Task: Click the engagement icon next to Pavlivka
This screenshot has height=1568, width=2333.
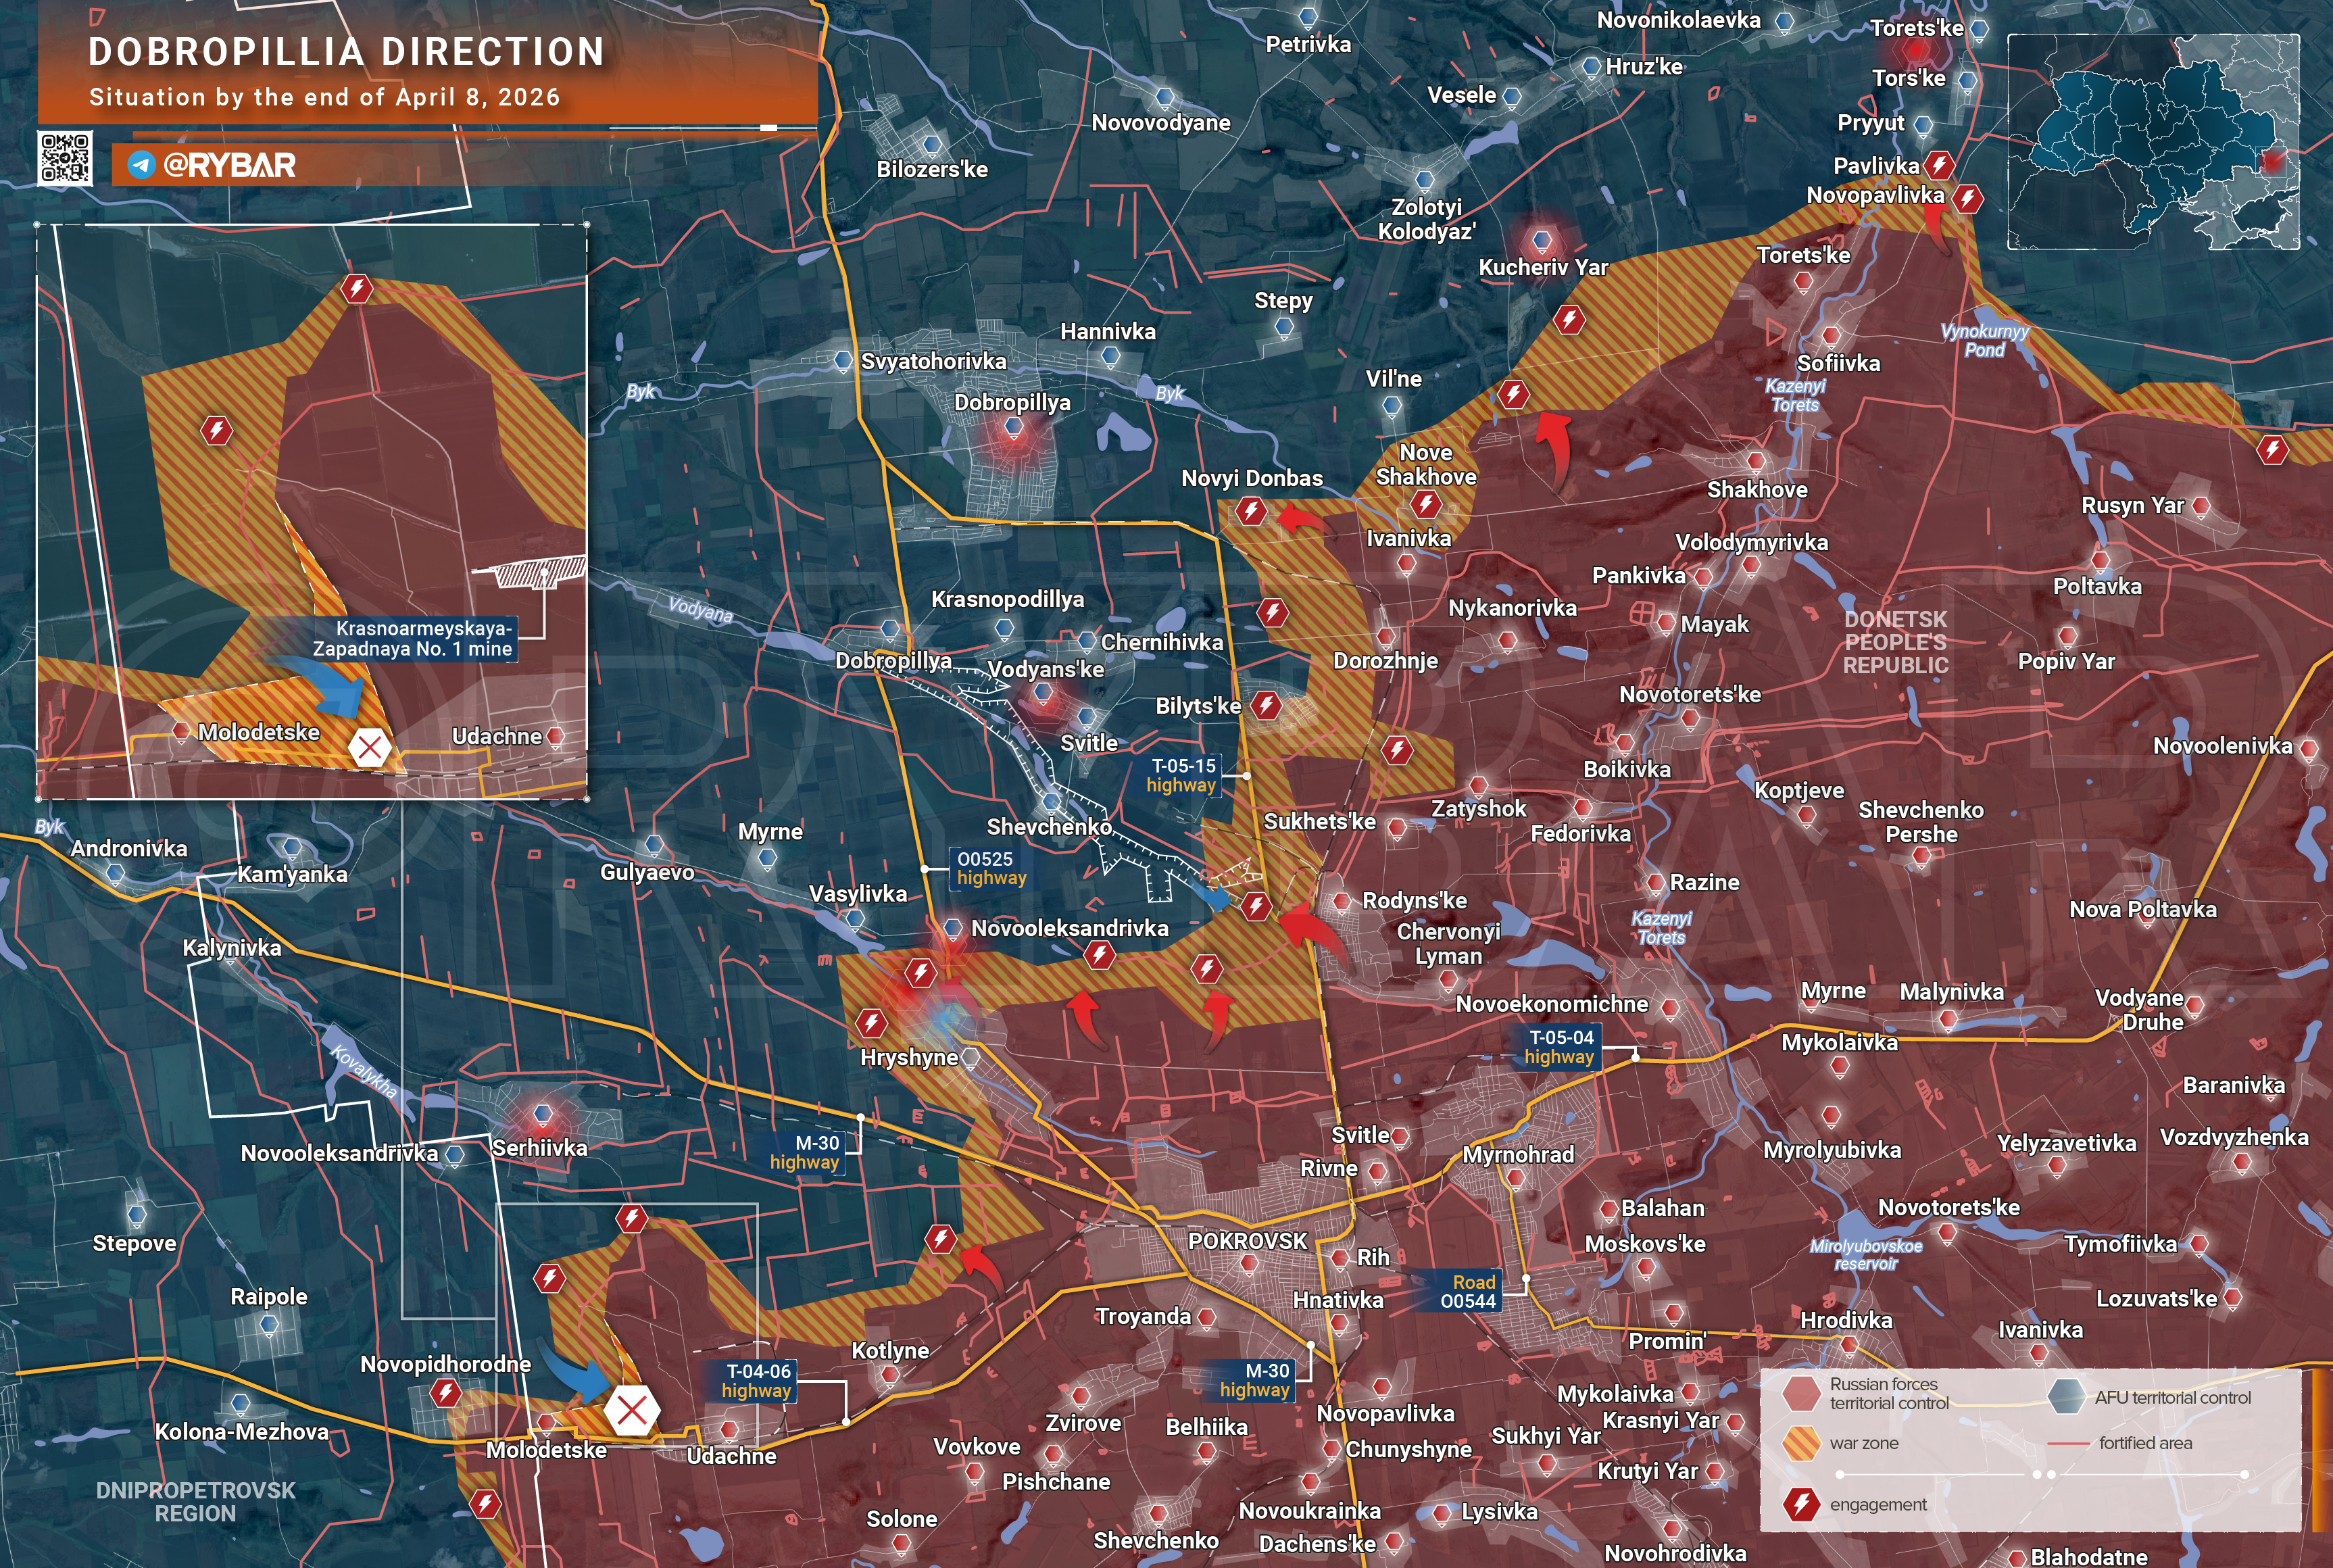Action: [1939, 165]
